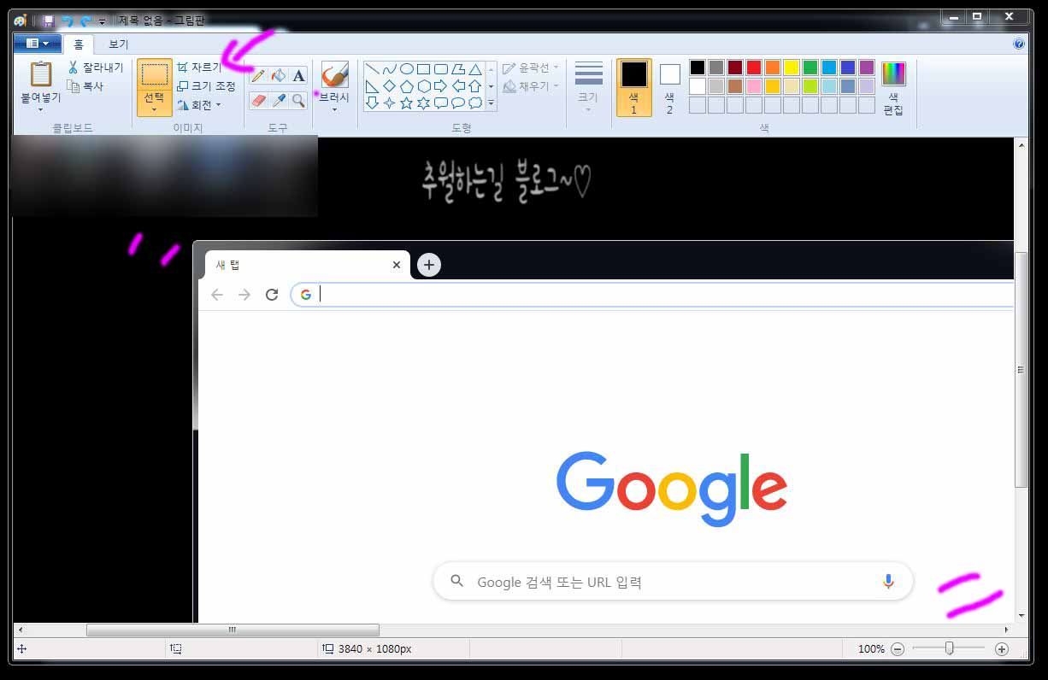Viewport: 1048px width, 680px height.
Task: Pick the Line shape
Action: [x=372, y=69]
